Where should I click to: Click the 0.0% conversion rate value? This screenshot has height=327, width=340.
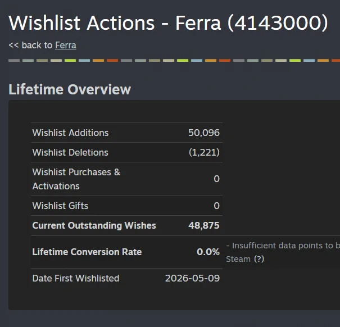coord(208,252)
